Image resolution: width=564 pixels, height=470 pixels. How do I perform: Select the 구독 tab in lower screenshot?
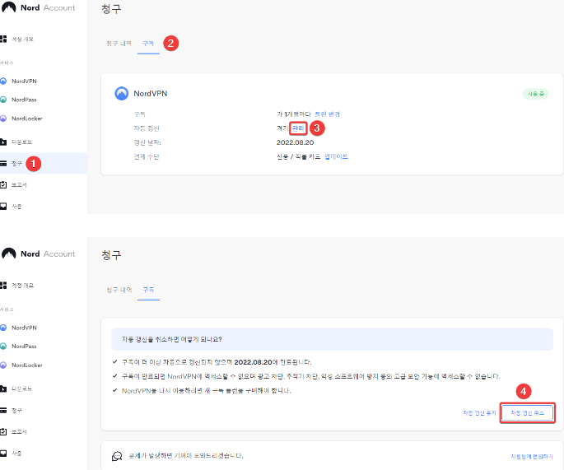[x=148, y=290]
